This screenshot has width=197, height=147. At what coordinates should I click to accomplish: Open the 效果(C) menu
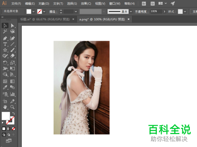coord(86,4)
